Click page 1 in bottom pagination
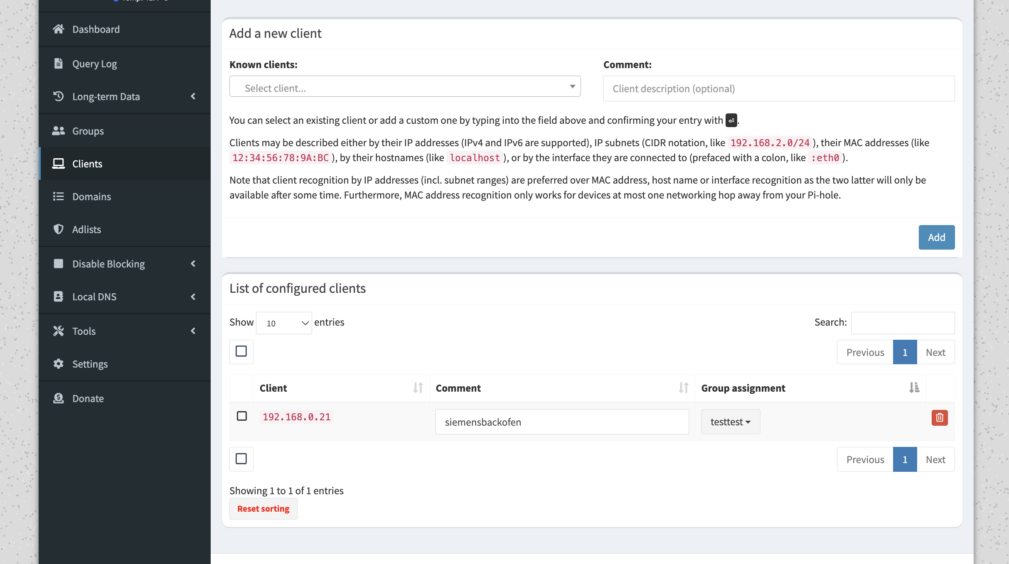Viewport: 1009px width, 564px height. [905, 459]
